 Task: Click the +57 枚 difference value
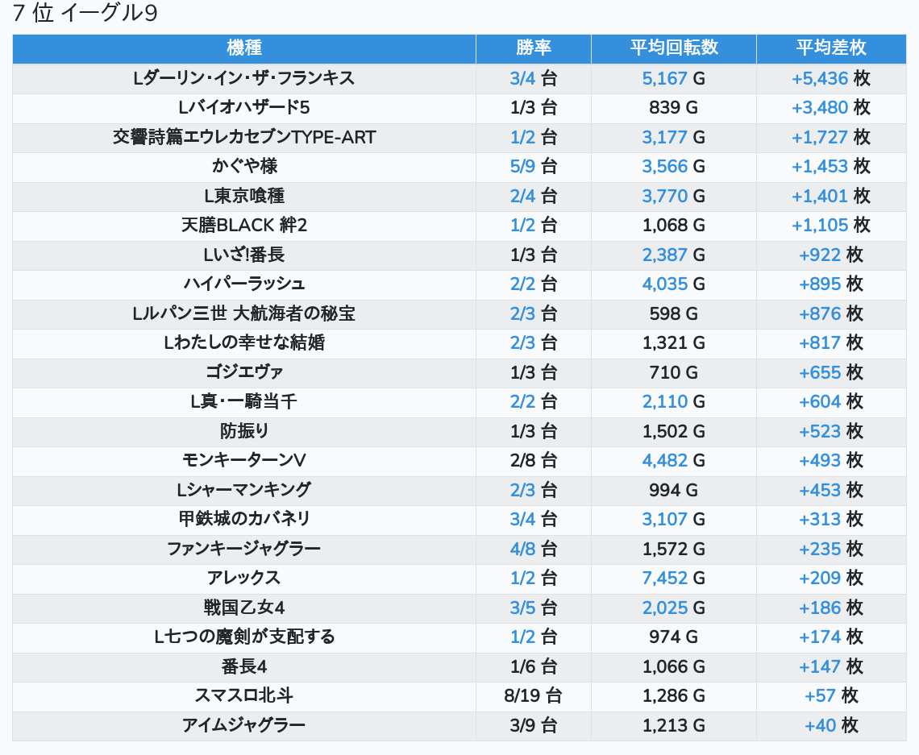click(x=831, y=696)
